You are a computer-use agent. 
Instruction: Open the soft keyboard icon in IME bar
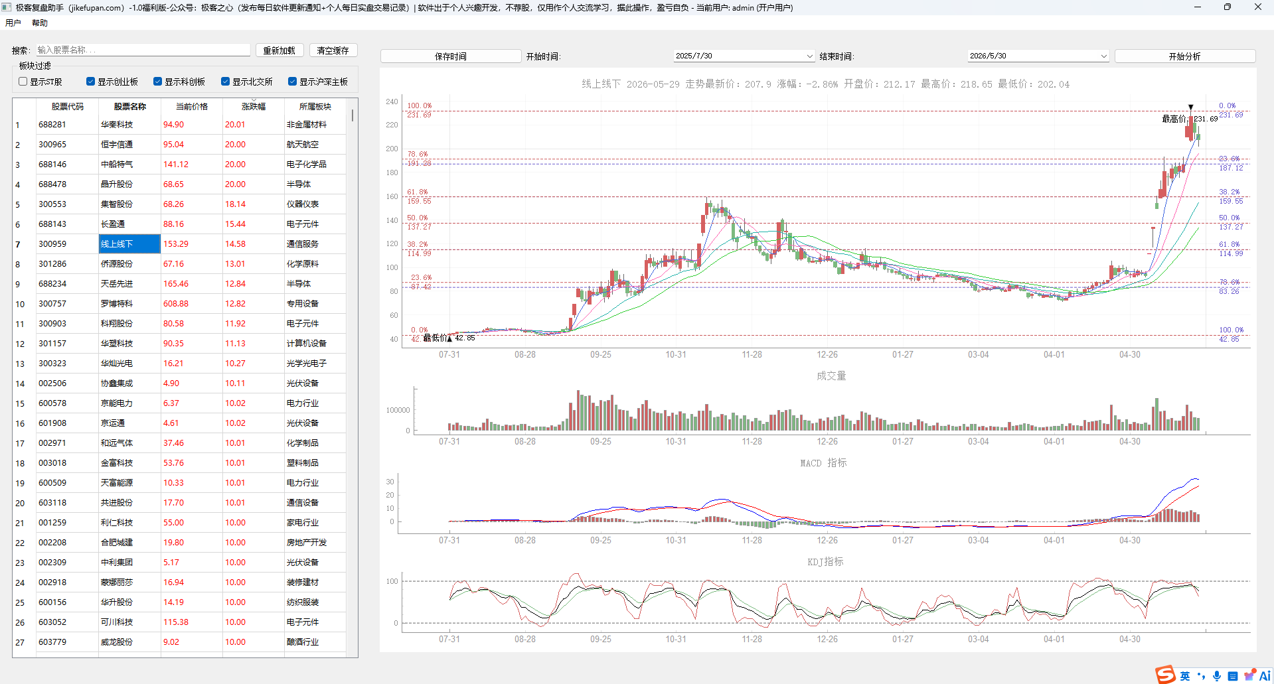pos(1233,676)
